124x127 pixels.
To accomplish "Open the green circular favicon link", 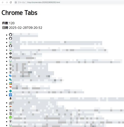I will (10, 118).
